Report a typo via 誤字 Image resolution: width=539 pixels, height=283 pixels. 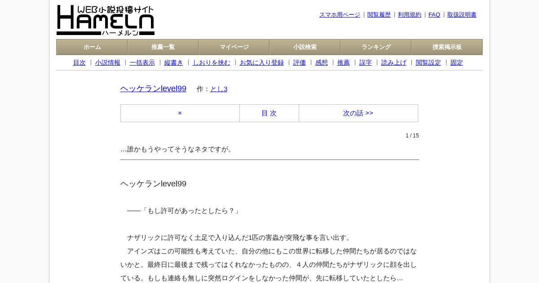[366, 63]
